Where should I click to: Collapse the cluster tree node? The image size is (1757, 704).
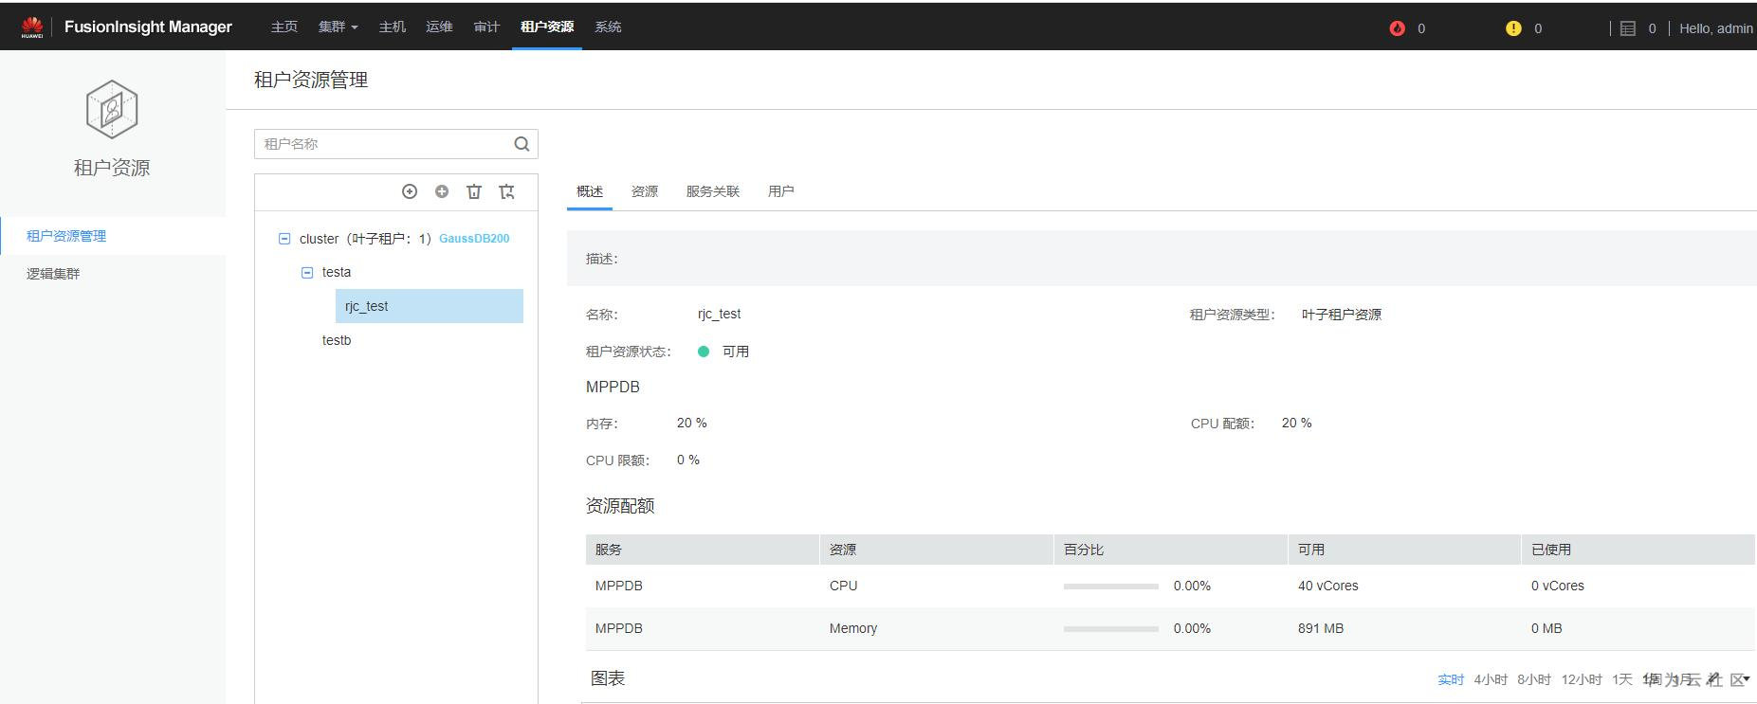point(284,239)
